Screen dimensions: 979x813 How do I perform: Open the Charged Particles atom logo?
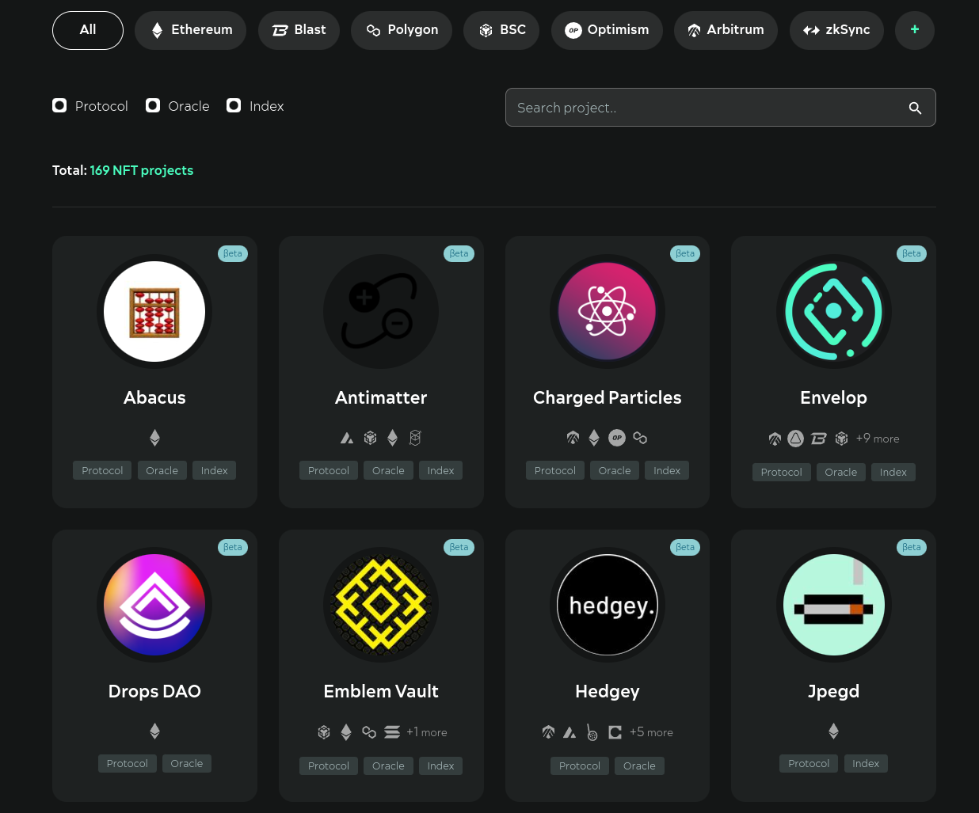(x=608, y=311)
